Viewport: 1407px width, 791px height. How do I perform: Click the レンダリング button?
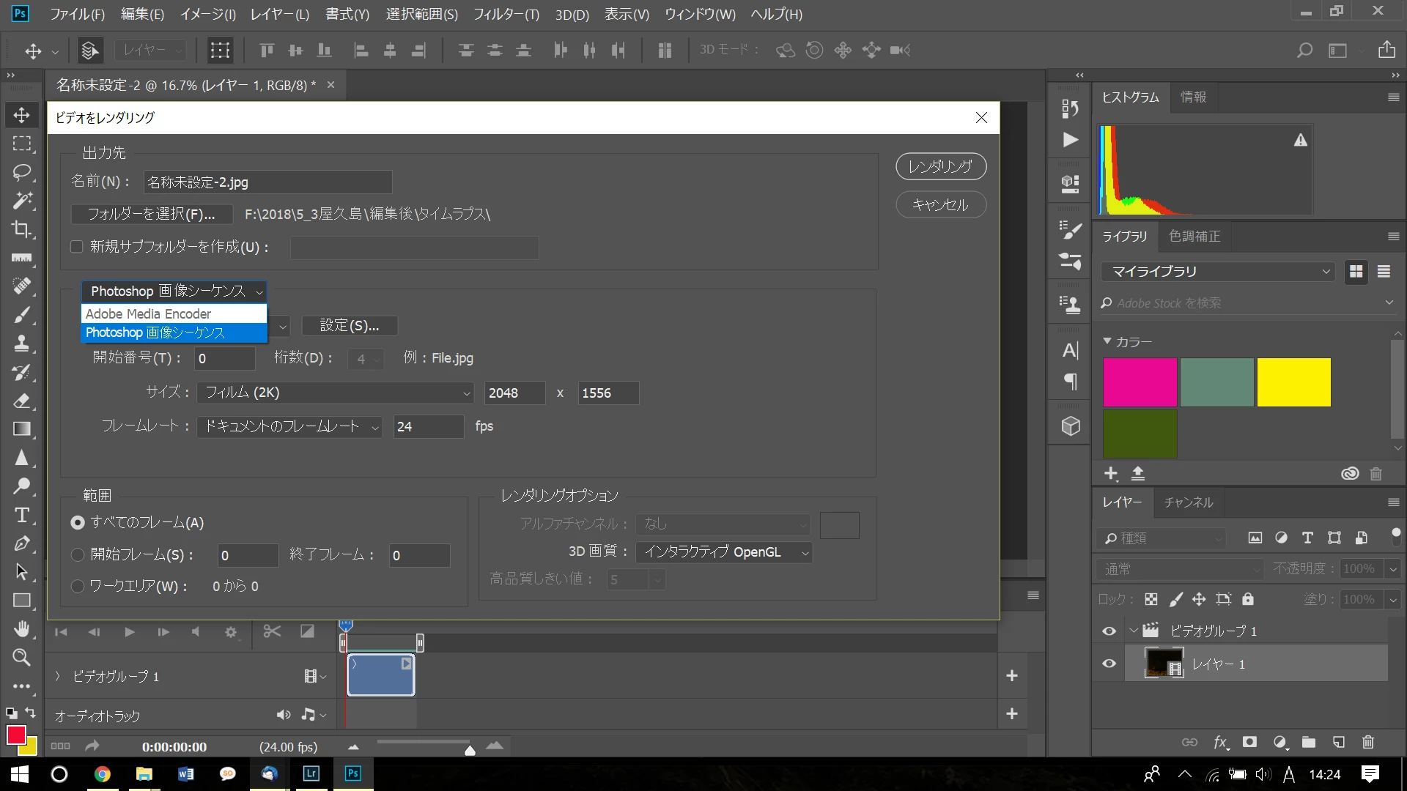click(x=940, y=166)
